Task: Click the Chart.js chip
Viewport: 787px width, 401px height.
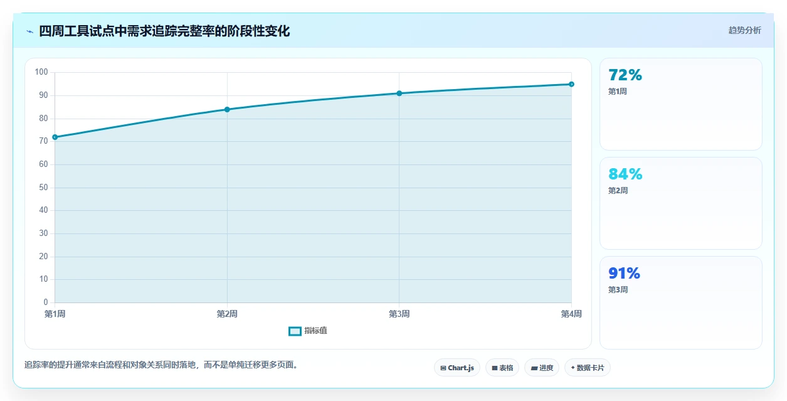Action: [457, 368]
